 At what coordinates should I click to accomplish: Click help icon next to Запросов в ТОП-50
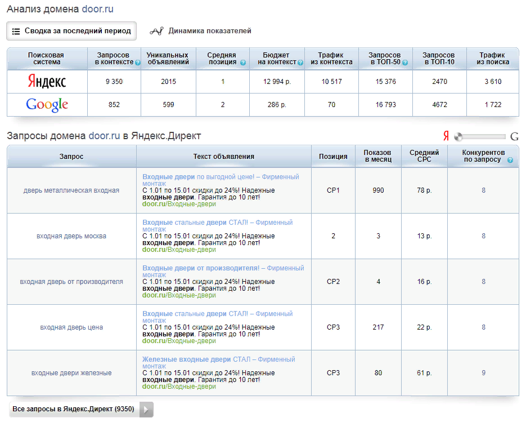tap(405, 63)
